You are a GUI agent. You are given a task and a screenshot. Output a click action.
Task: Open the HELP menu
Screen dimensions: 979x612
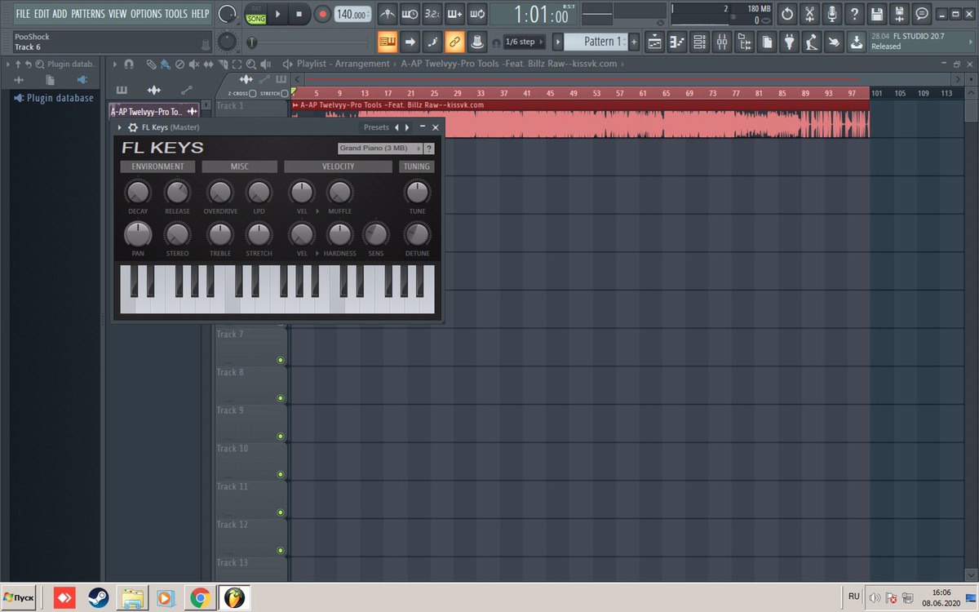point(200,14)
